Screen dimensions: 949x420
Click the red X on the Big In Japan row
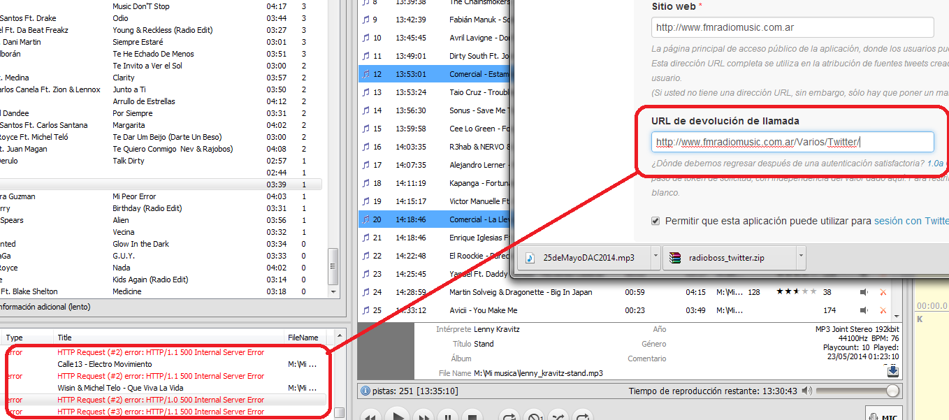pyautogui.click(x=883, y=292)
